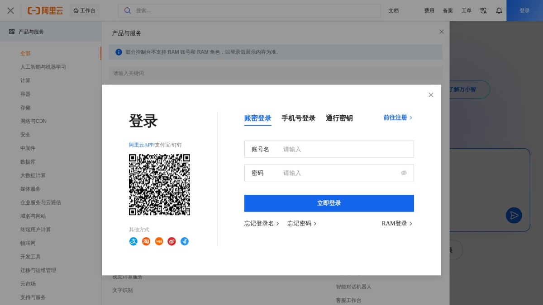The width and height of the screenshot is (543, 305).
Task: Select 全部 category in sidebar
Action: tap(25, 53)
